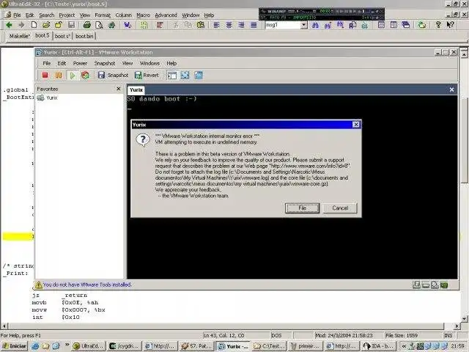The width and height of the screenshot is (469, 352).
Task: Open UltraEdit Advanced menu
Action: point(166,15)
